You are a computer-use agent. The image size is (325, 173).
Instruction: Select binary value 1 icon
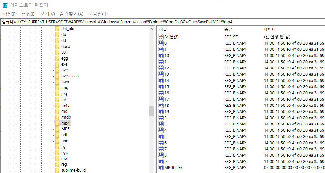coord(161,49)
